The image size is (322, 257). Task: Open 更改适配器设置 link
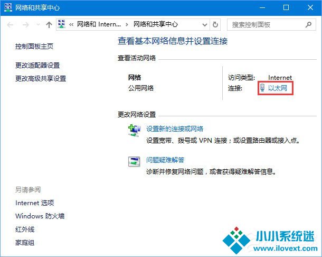coord(37,66)
